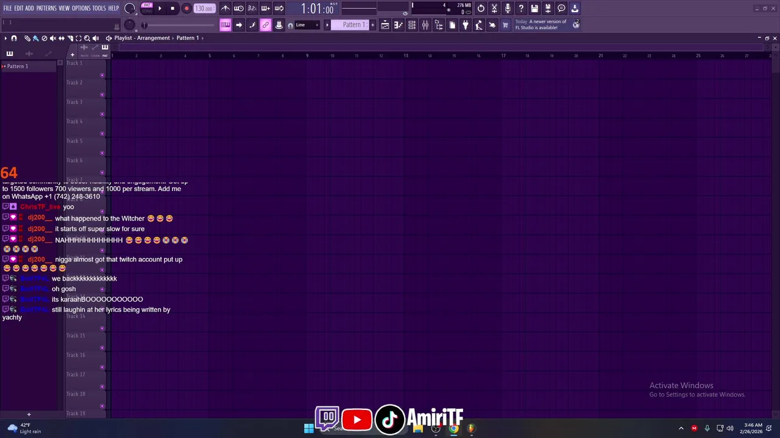780x438 pixels.
Task: Click the microphone one-click recording icon
Action: tap(508, 9)
